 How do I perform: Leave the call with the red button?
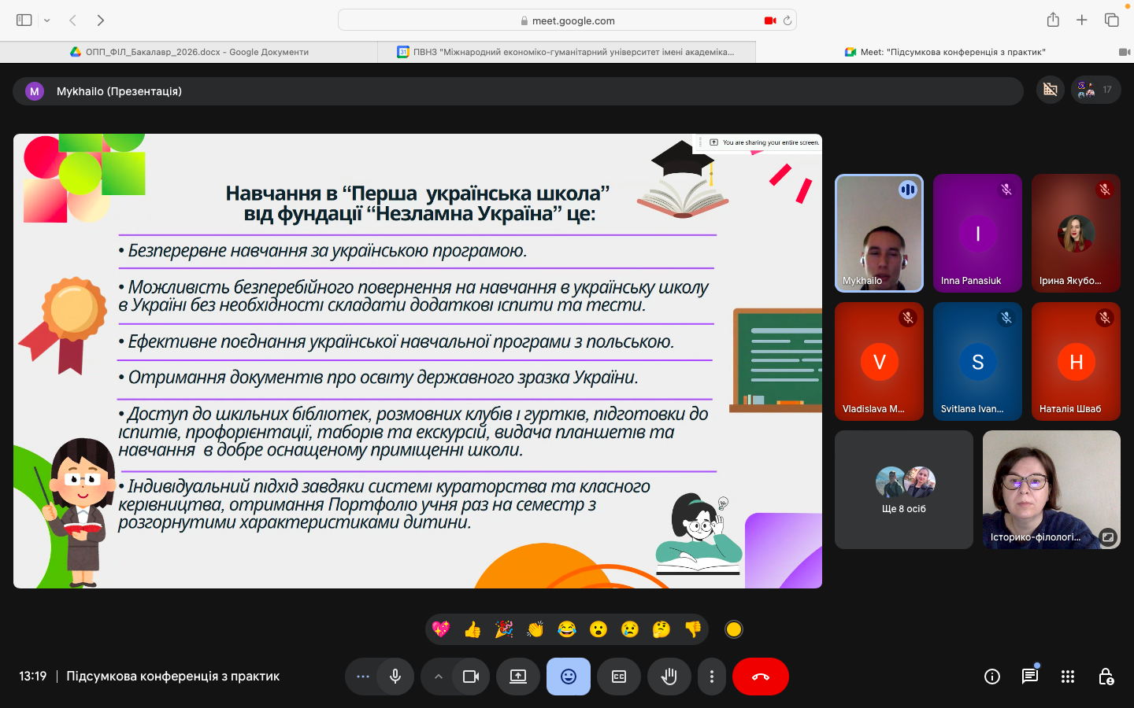[760, 677]
